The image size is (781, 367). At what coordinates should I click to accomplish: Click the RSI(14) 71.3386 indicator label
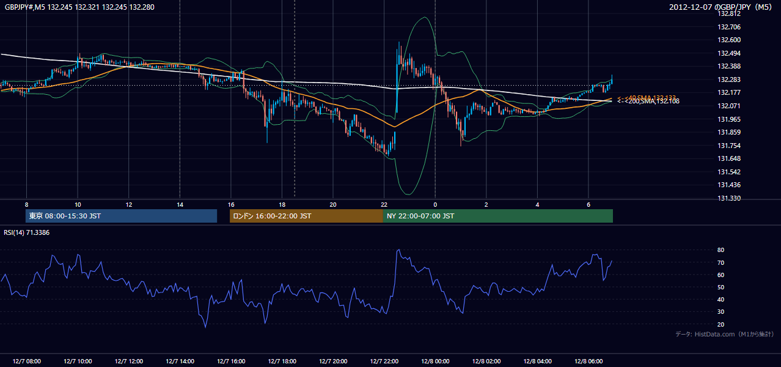(27, 232)
